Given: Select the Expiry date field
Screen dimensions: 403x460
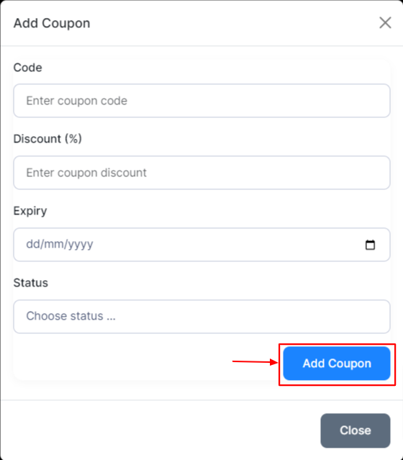Looking at the screenshot, I should coord(201,244).
